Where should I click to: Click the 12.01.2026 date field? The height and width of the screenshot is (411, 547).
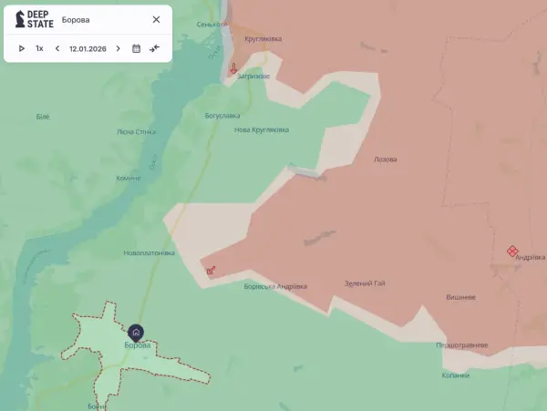(x=88, y=48)
